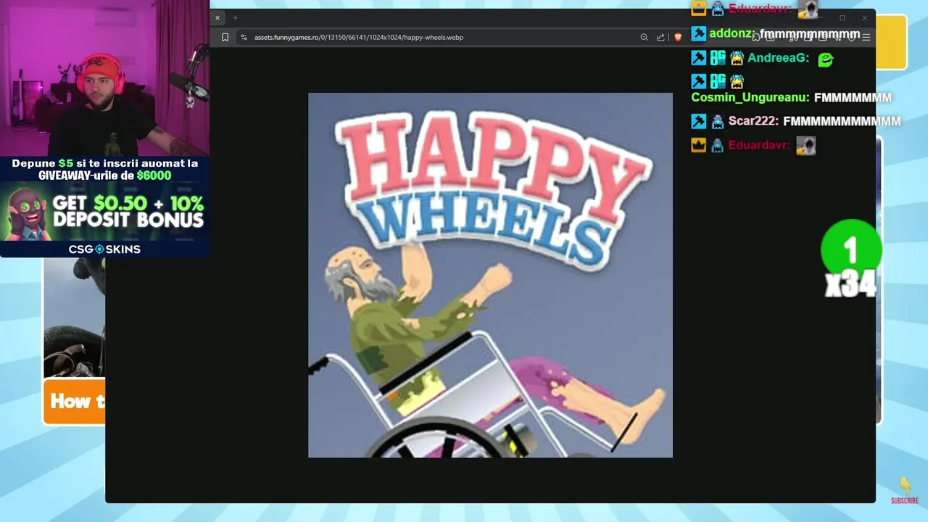928x522 pixels.
Task: Click the orange 'How t' button behind browser
Action: 74,401
